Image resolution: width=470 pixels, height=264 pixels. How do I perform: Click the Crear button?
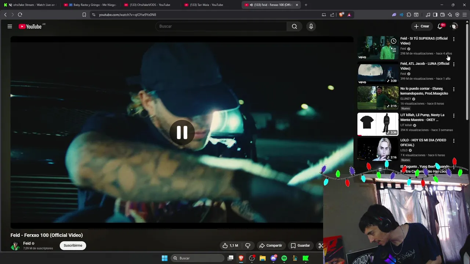[421, 26]
